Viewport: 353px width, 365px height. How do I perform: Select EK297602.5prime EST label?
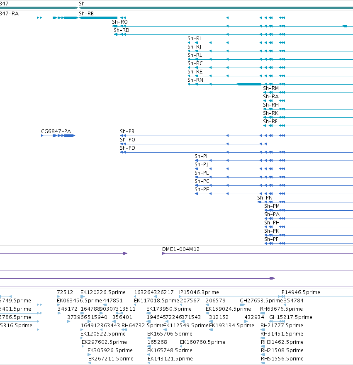click(x=104, y=342)
